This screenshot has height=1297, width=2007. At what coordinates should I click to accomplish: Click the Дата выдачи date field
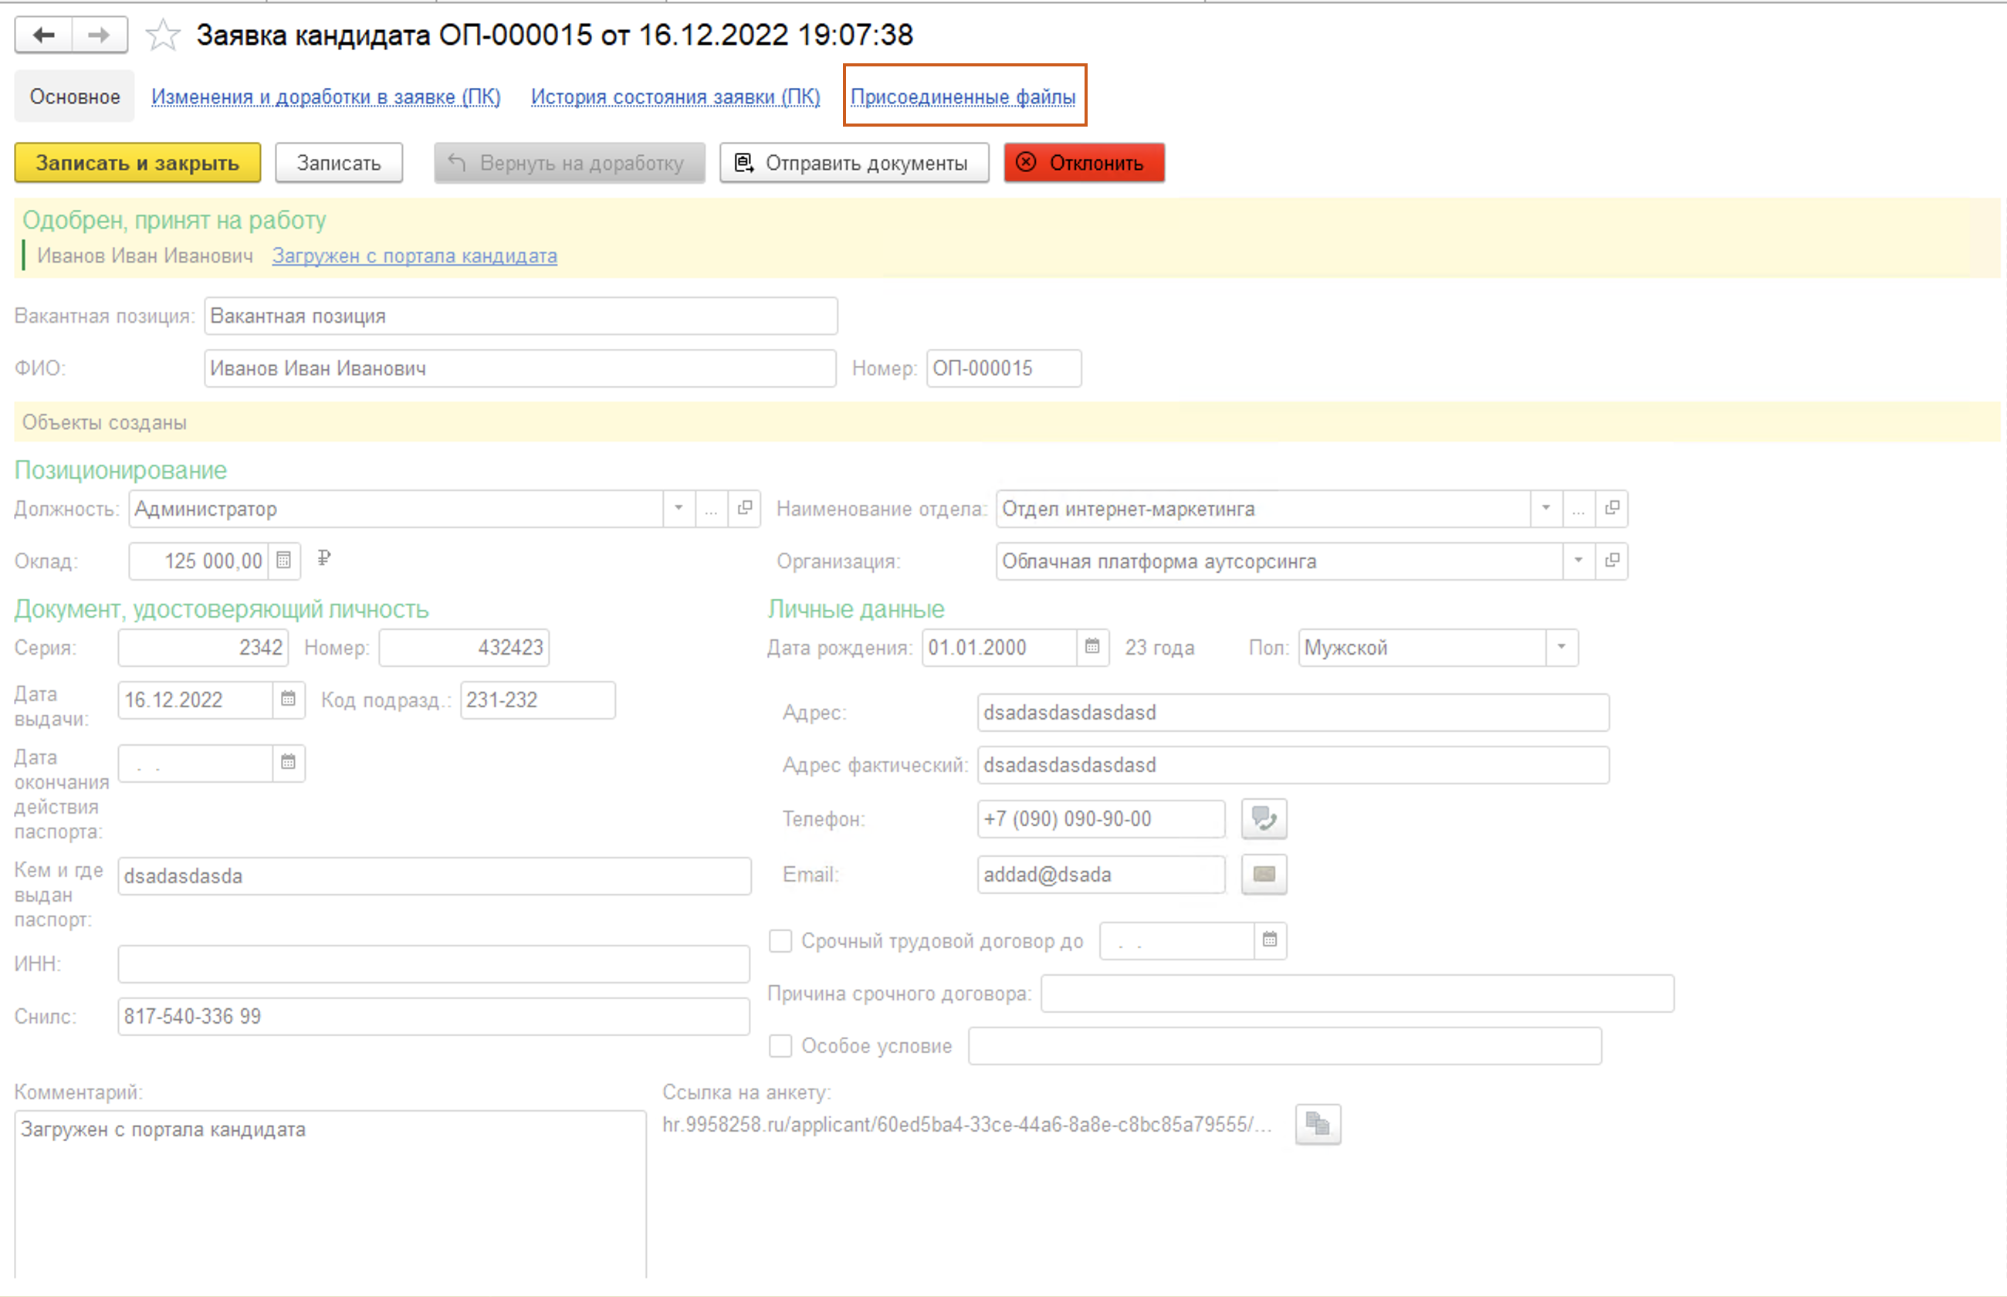click(x=195, y=700)
